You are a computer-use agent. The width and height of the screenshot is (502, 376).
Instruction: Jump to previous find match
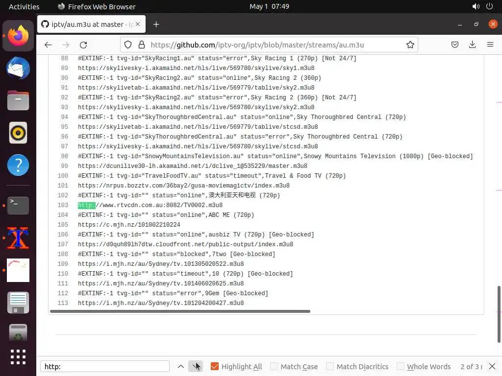click(x=181, y=366)
